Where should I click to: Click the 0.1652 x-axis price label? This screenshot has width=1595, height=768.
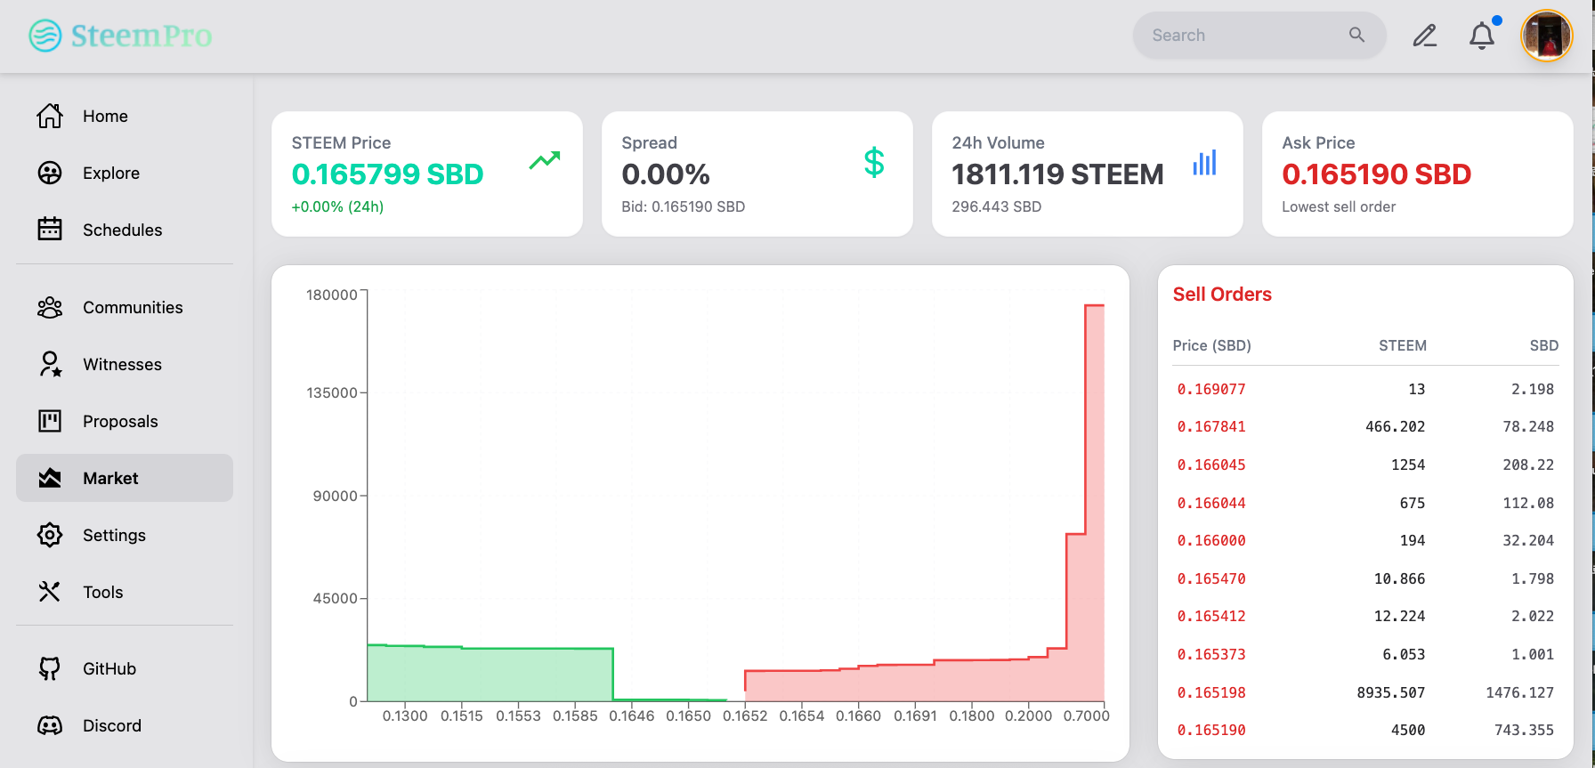tap(745, 715)
